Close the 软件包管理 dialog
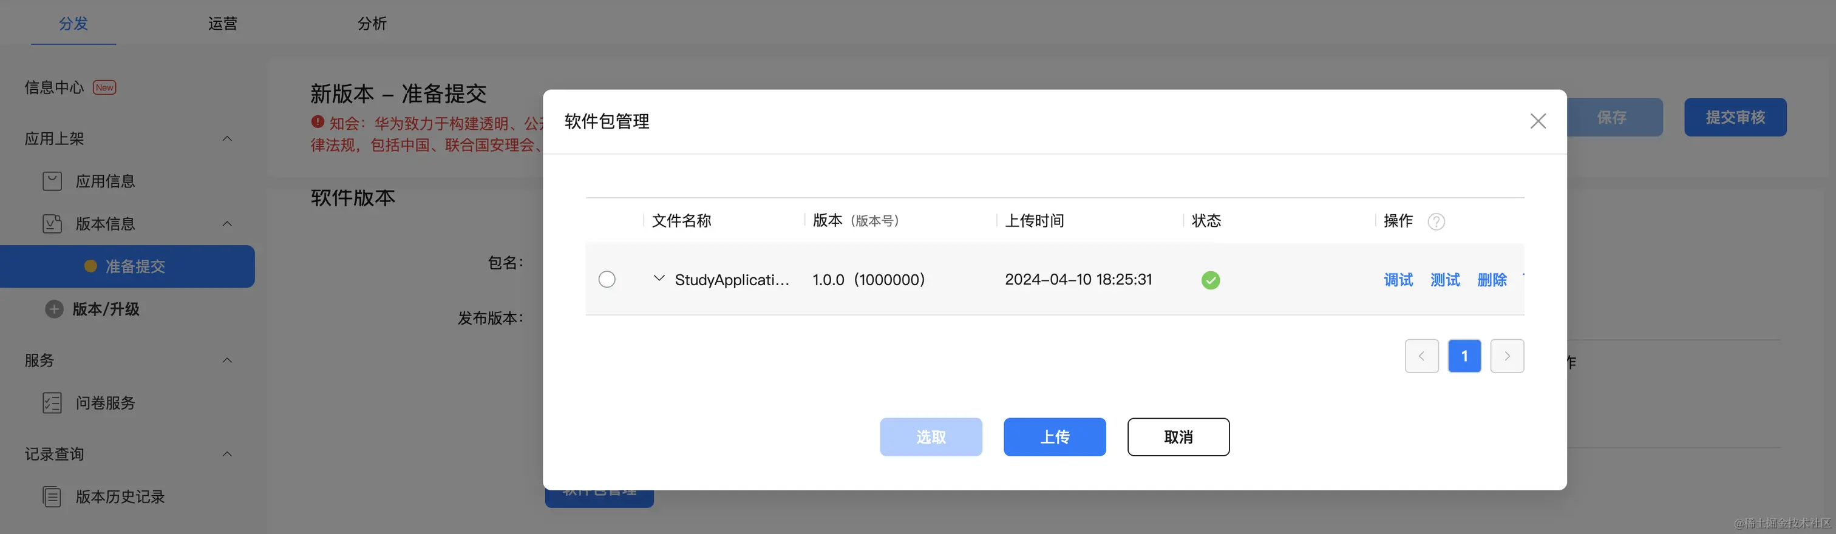Screen dimensions: 1836x534 pos(1537,121)
